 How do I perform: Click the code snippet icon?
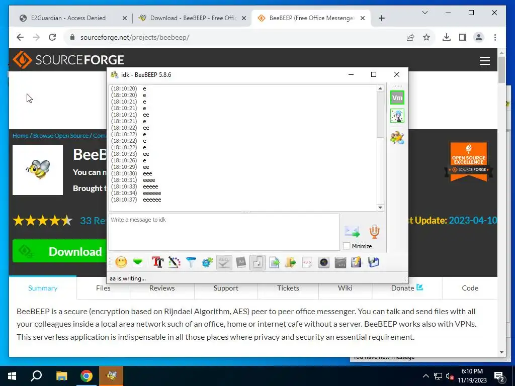307,262
